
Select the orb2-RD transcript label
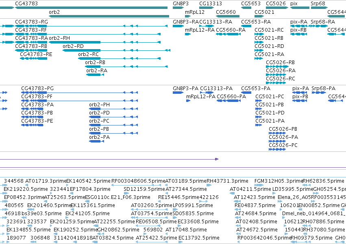click(x=73, y=46)
